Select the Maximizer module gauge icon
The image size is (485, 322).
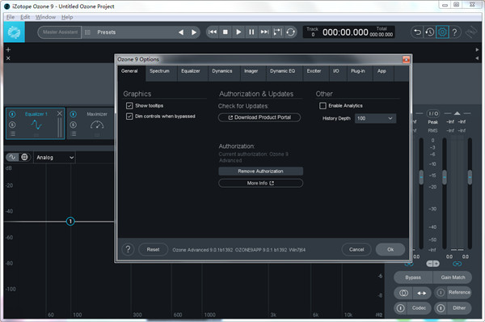point(97,125)
